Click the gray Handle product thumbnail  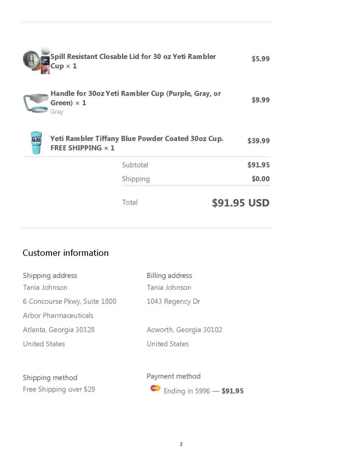(36, 102)
